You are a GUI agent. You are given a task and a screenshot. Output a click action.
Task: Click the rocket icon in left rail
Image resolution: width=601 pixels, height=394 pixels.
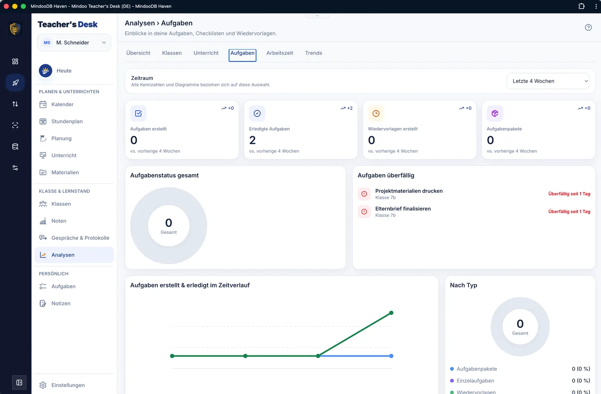click(x=15, y=83)
